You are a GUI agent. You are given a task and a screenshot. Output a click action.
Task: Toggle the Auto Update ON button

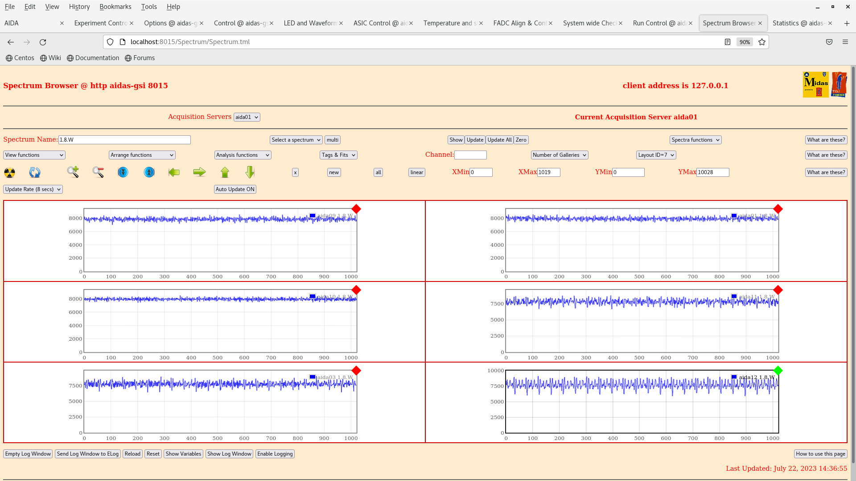pyautogui.click(x=235, y=189)
